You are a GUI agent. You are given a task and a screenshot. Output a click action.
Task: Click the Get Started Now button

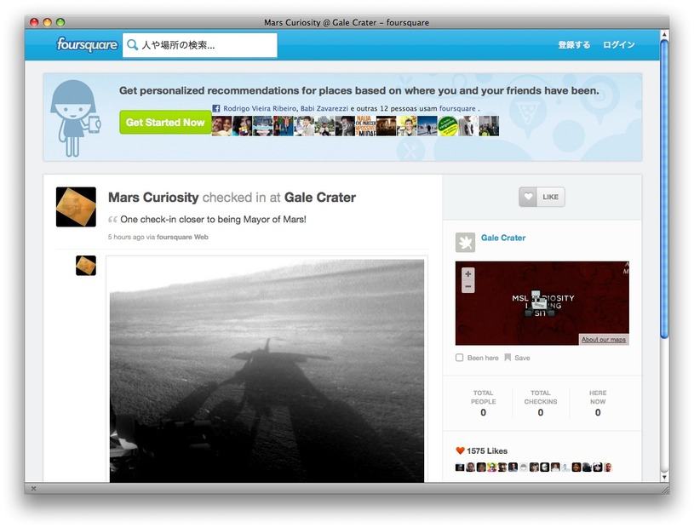point(165,122)
